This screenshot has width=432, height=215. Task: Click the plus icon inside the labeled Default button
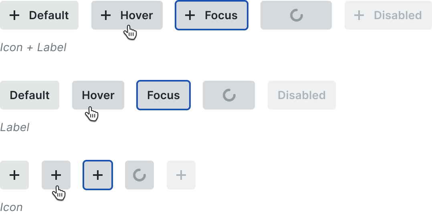click(x=14, y=15)
